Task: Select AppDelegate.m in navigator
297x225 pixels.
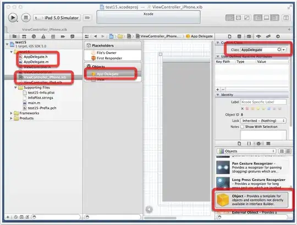Action: (36, 62)
